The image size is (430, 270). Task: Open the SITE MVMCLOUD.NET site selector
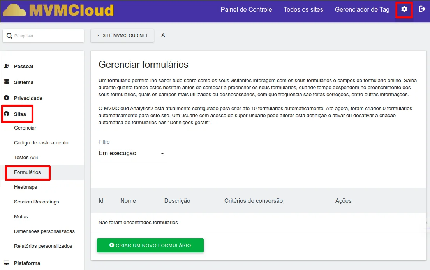[x=122, y=35]
